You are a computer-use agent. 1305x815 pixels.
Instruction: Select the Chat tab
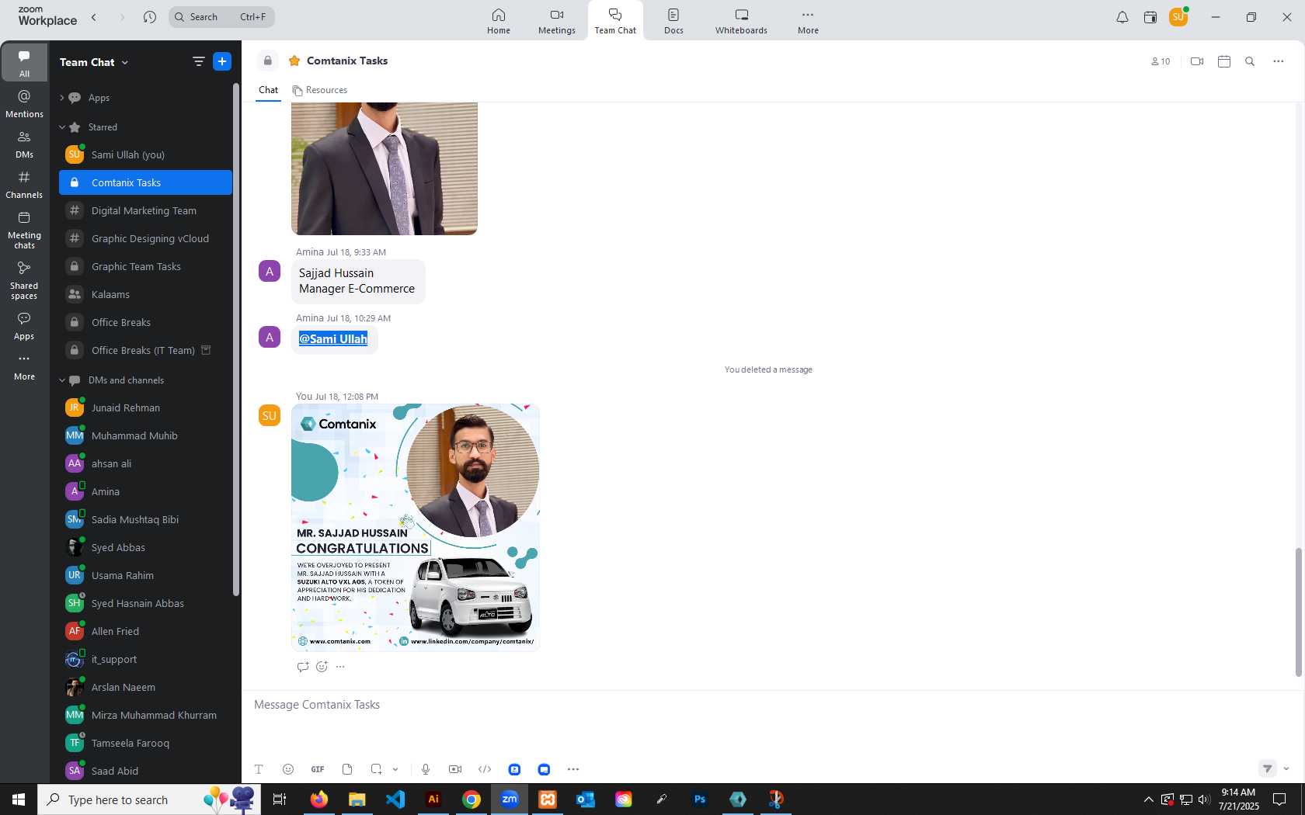click(x=268, y=90)
